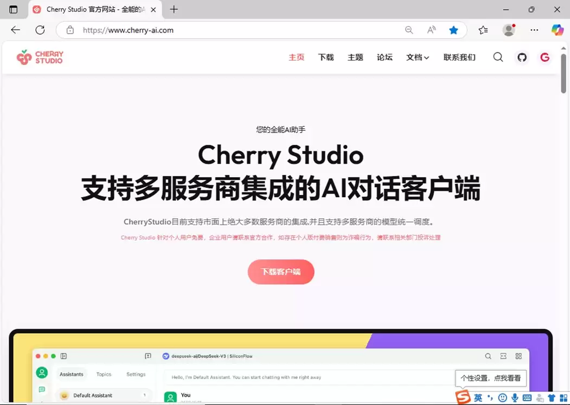Click the scrollbar up arrow
The image size is (570, 405).
563,48
